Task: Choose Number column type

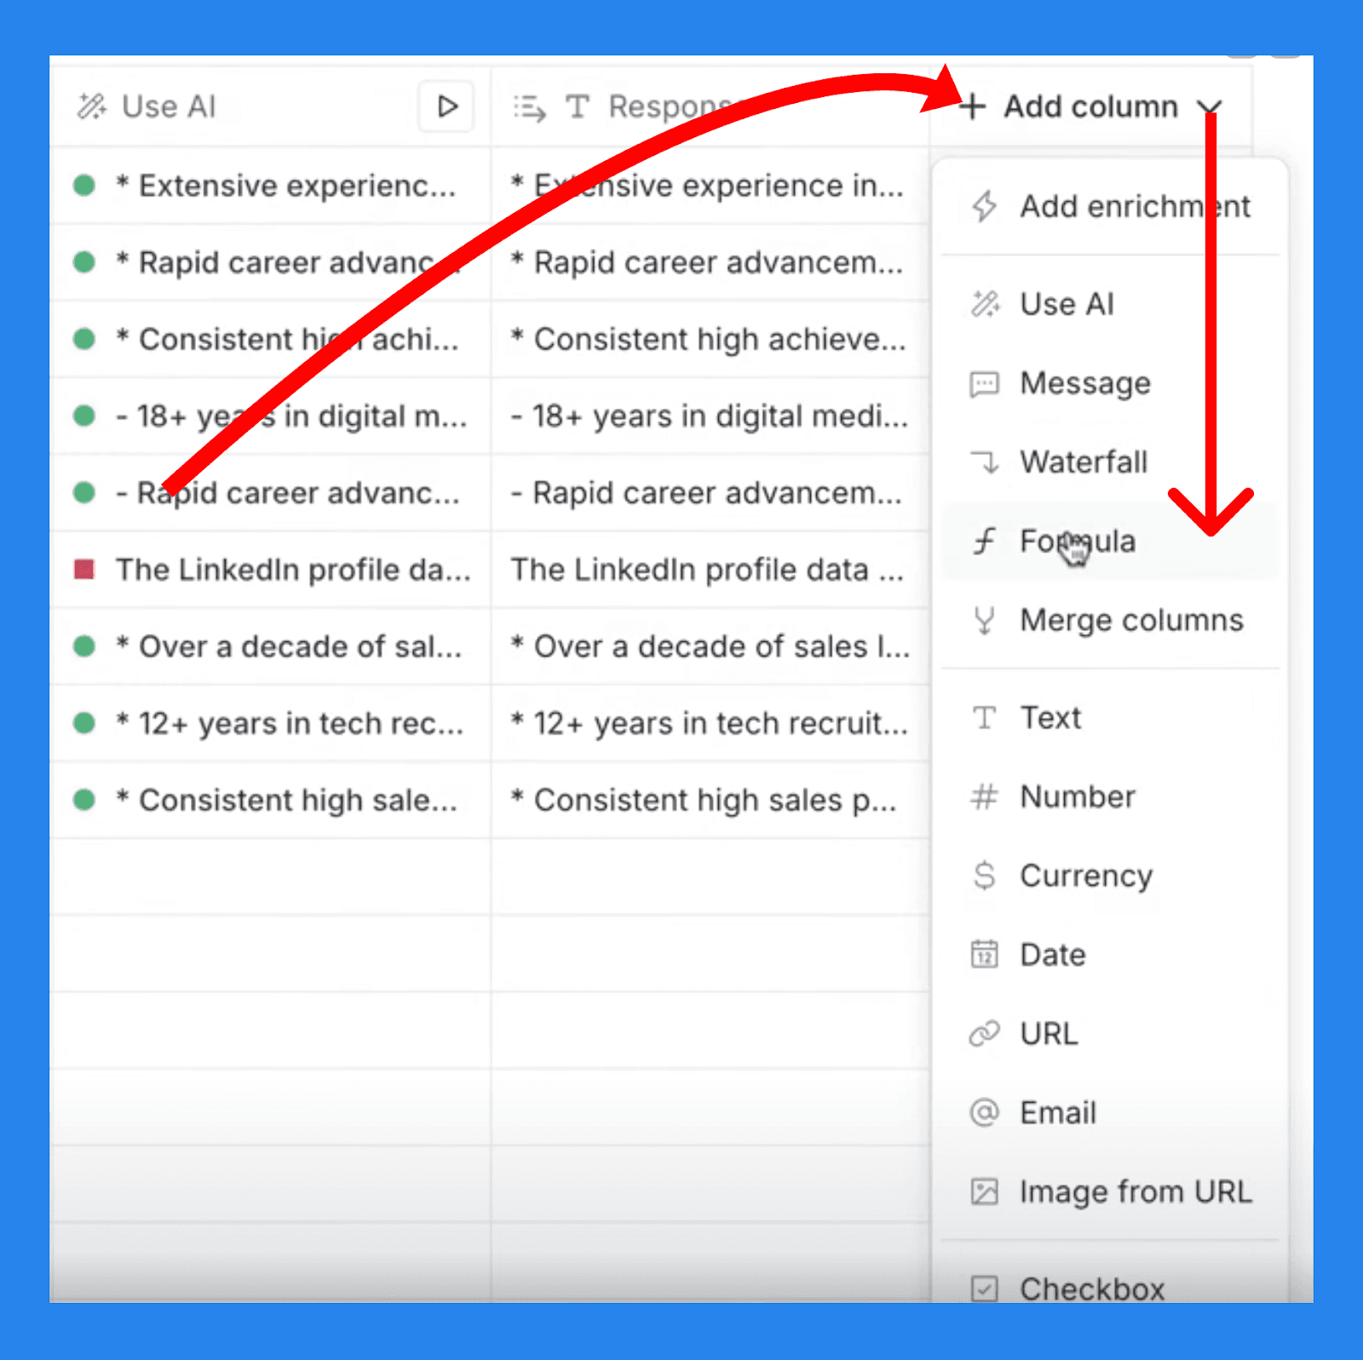Action: coord(1110,797)
